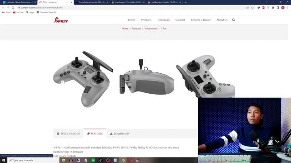Open the Windows Start menu
The image size is (291, 163).
tap(4, 160)
